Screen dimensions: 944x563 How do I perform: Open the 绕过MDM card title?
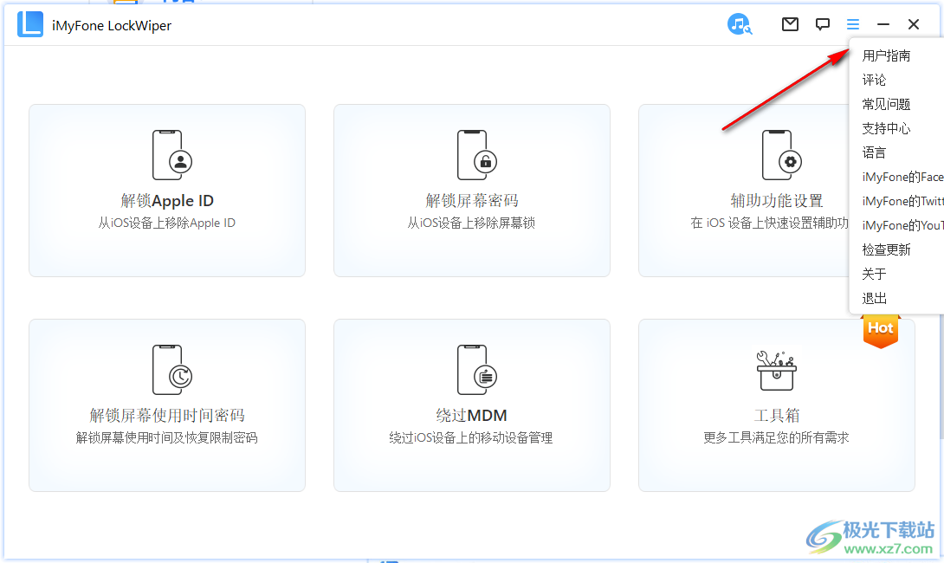[472, 415]
